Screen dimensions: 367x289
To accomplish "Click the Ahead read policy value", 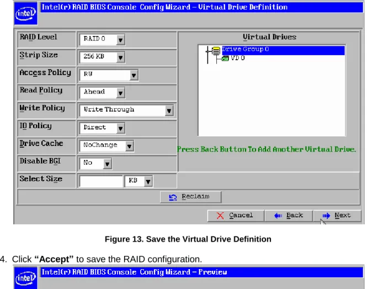I will 98,93.
